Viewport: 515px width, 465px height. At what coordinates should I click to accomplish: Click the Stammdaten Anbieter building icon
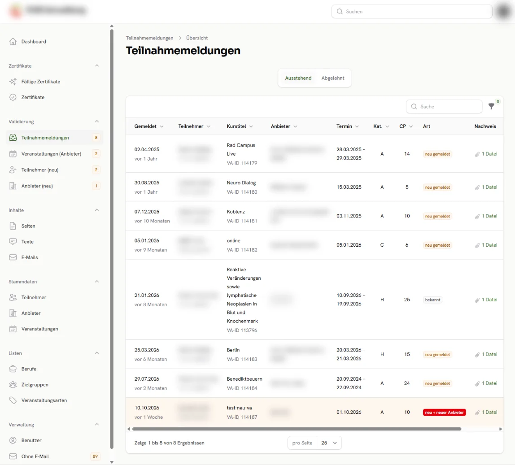pos(13,313)
